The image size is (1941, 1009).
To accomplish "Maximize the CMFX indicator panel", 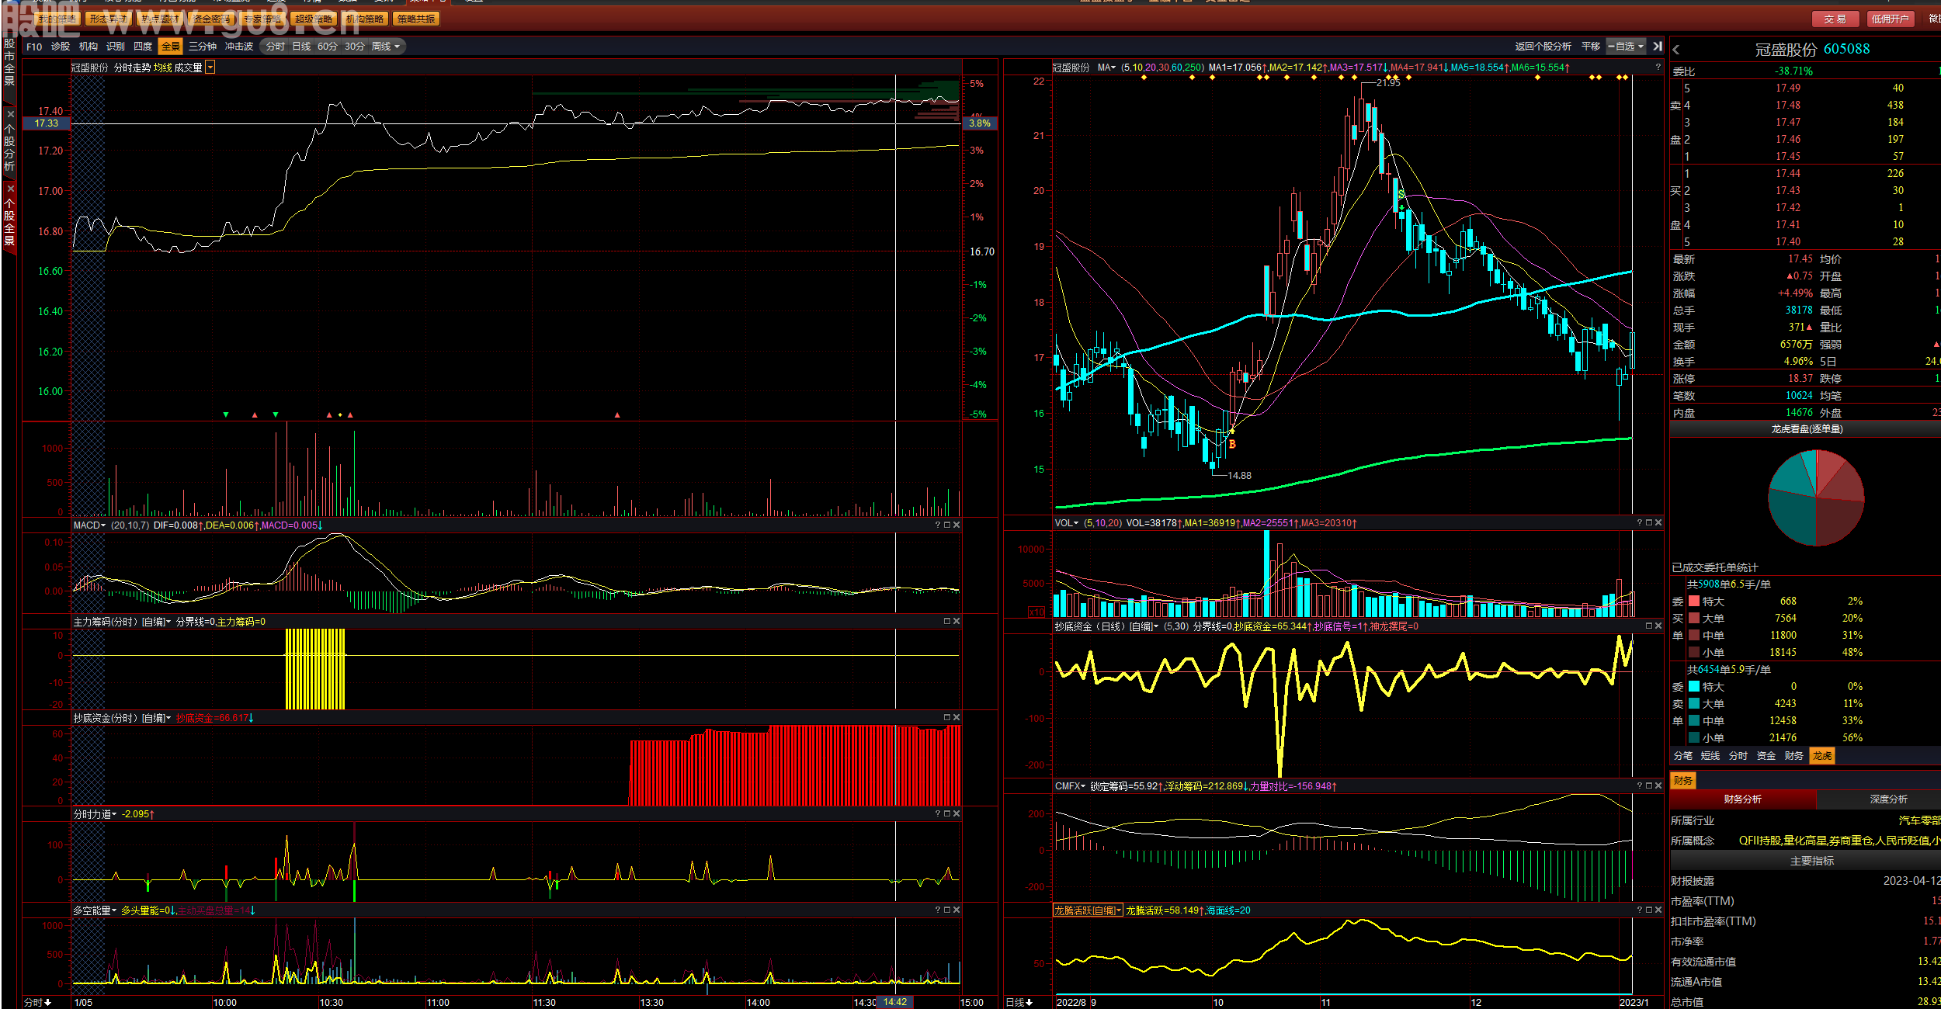I will (1649, 786).
